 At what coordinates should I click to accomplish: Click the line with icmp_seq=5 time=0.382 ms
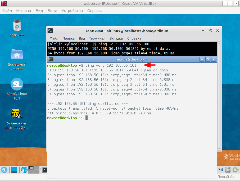pyautogui.click(x=112, y=94)
